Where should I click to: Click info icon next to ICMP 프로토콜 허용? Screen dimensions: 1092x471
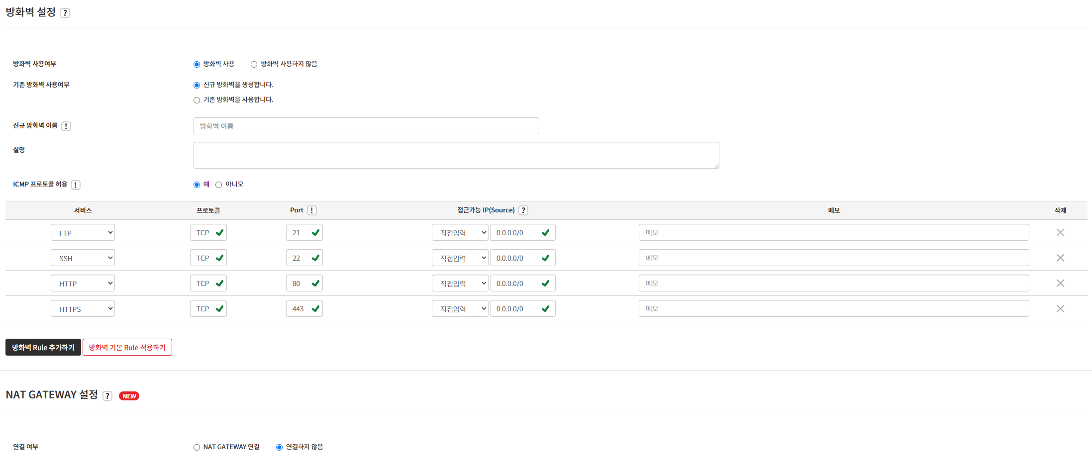(76, 185)
